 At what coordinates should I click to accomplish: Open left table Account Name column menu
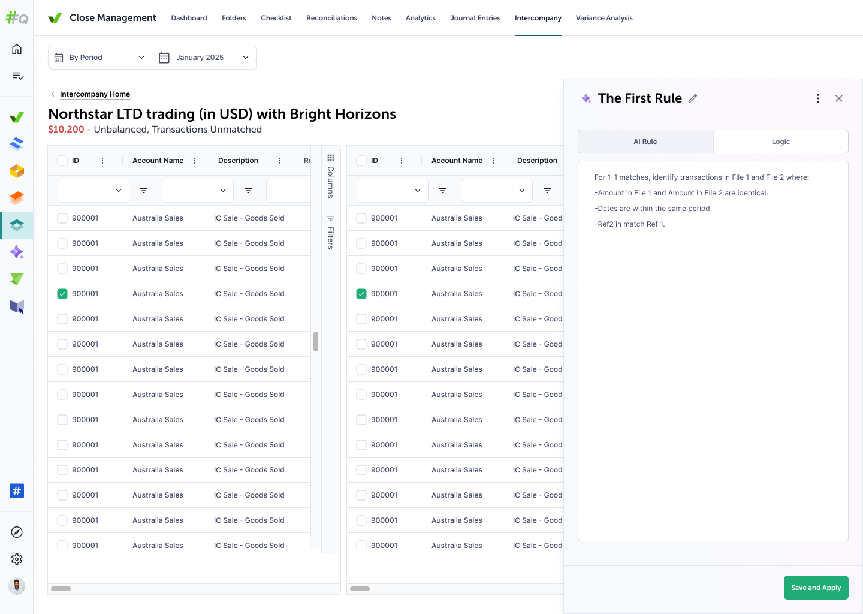click(194, 161)
